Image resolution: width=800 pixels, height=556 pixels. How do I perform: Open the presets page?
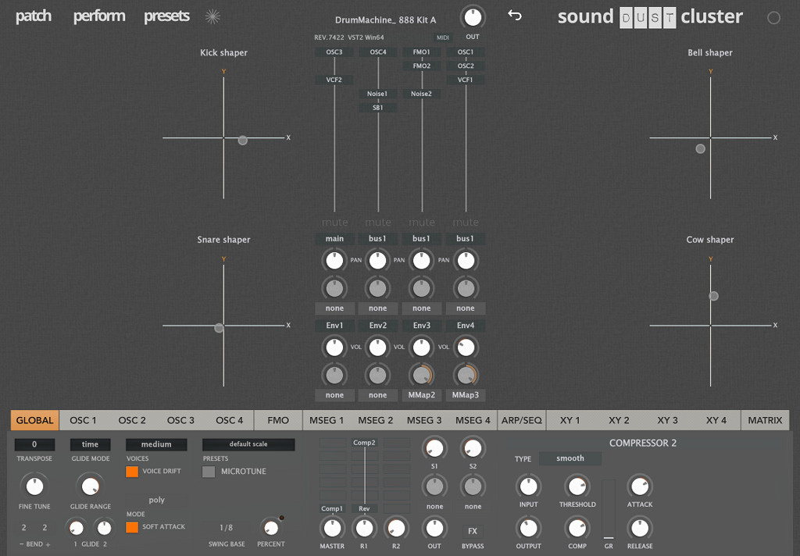click(x=166, y=16)
